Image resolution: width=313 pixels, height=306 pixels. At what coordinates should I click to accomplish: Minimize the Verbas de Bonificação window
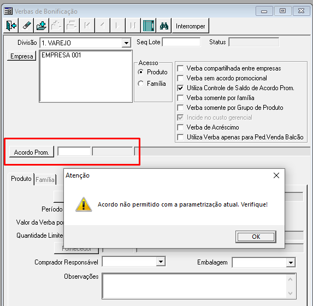pos(264,11)
